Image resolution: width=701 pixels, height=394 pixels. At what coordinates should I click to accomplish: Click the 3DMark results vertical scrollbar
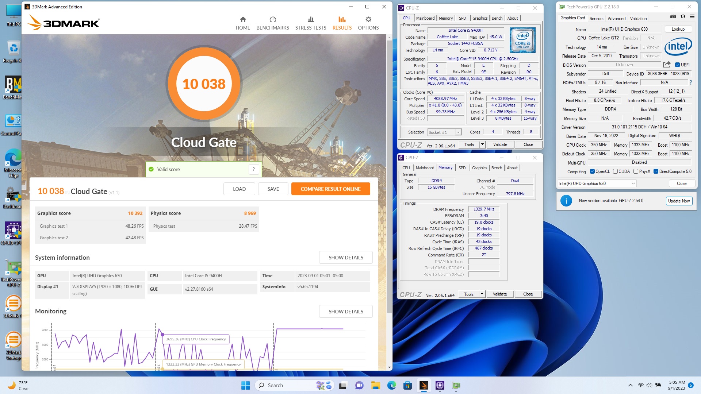point(389,177)
